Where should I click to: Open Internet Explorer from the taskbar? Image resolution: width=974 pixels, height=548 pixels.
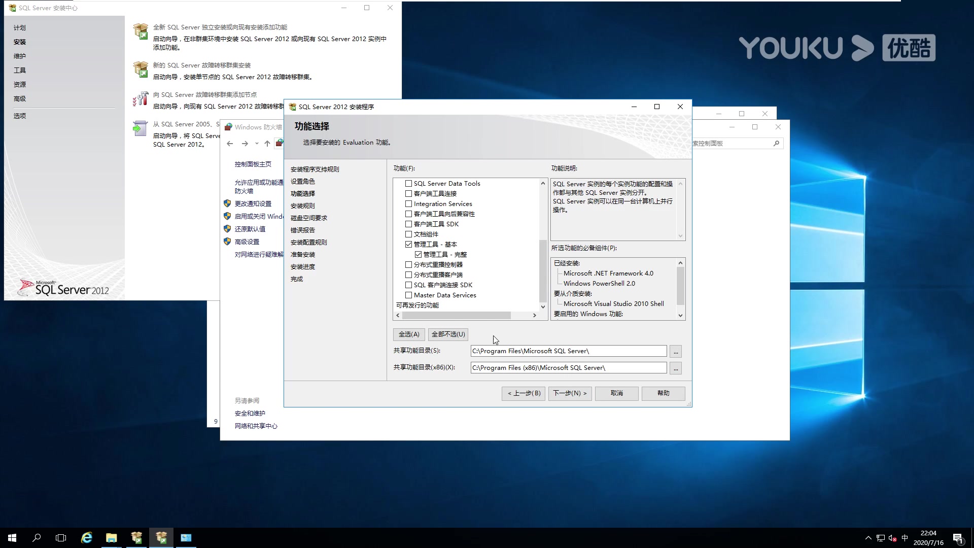click(x=87, y=538)
